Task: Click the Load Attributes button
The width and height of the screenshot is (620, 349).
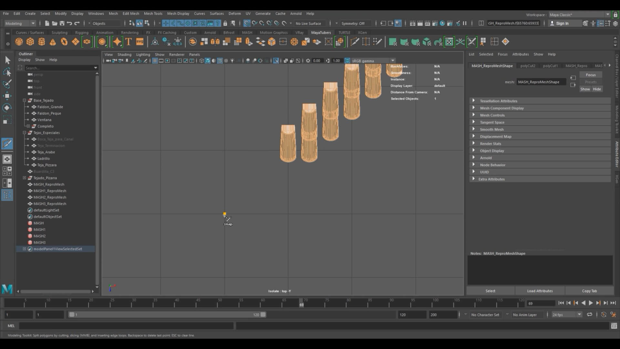Action: point(540,291)
